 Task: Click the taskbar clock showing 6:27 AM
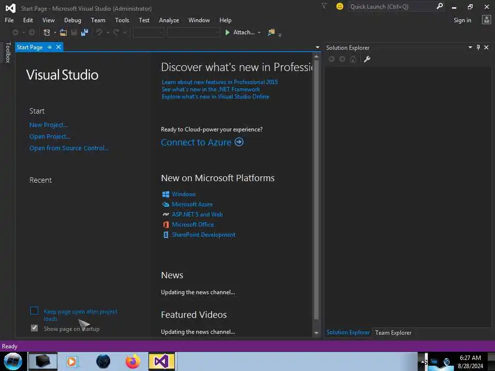470,358
